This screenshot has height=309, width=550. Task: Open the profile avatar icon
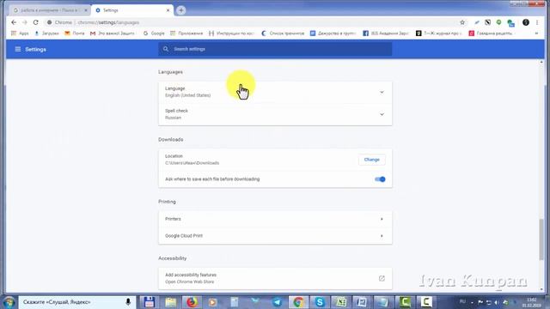525,22
